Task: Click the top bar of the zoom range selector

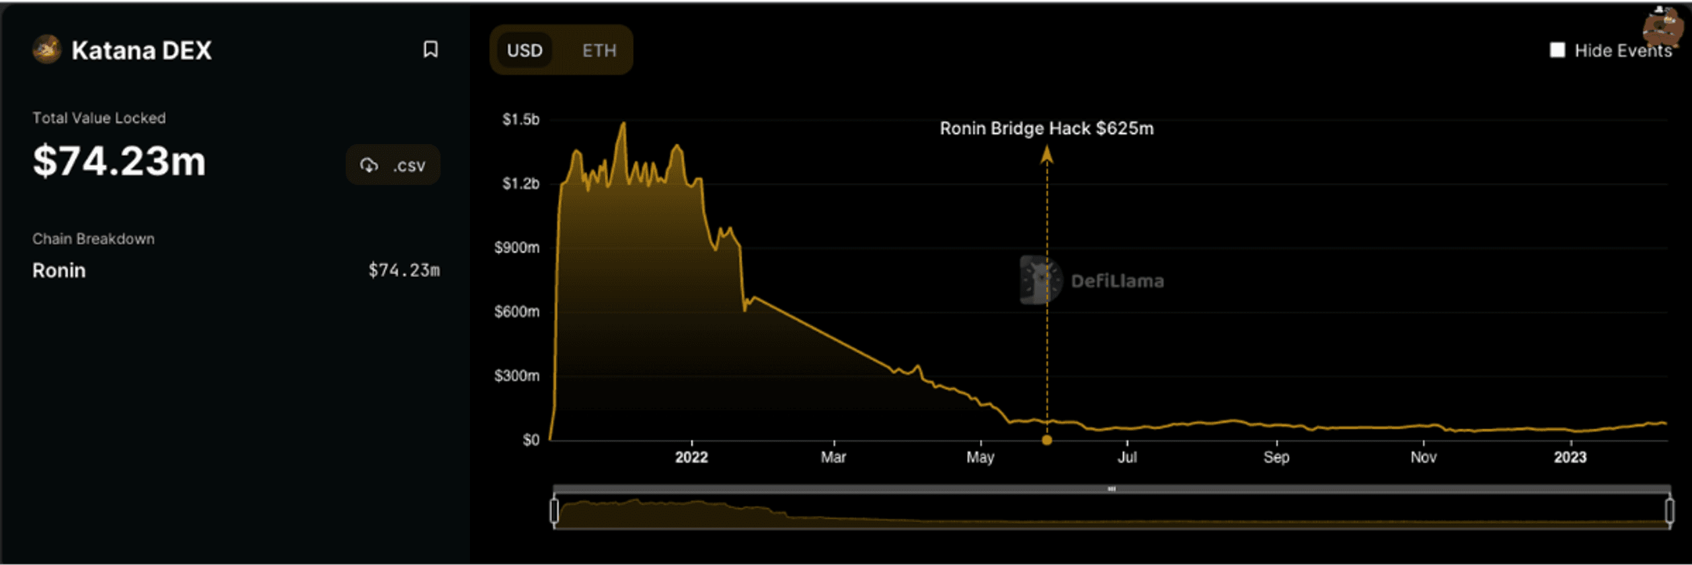Action: point(1112,489)
